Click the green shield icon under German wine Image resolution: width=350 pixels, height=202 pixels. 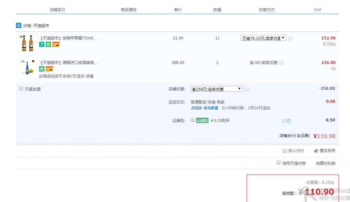point(42,69)
